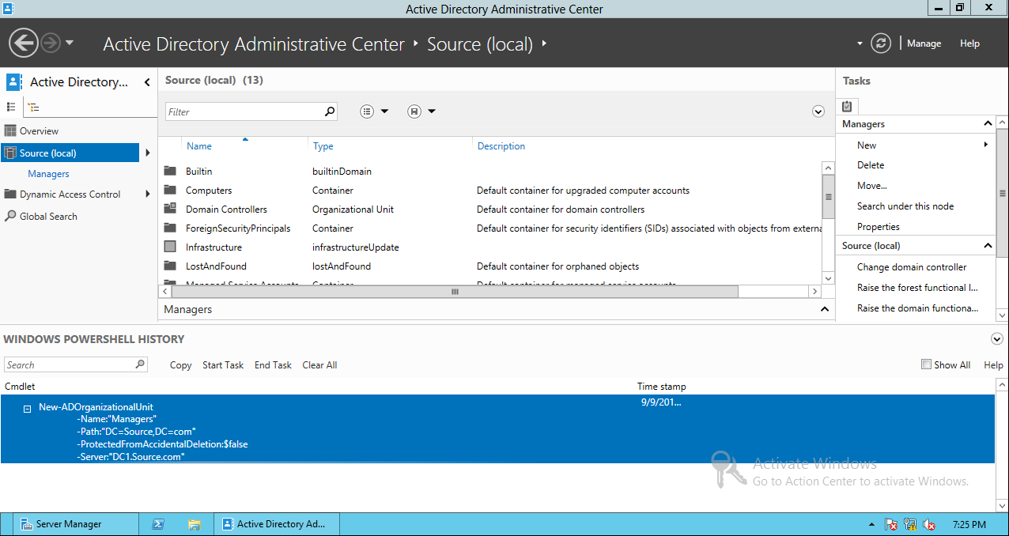The height and width of the screenshot is (536, 1009).
Task: Open the Help menu
Action: pos(969,43)
